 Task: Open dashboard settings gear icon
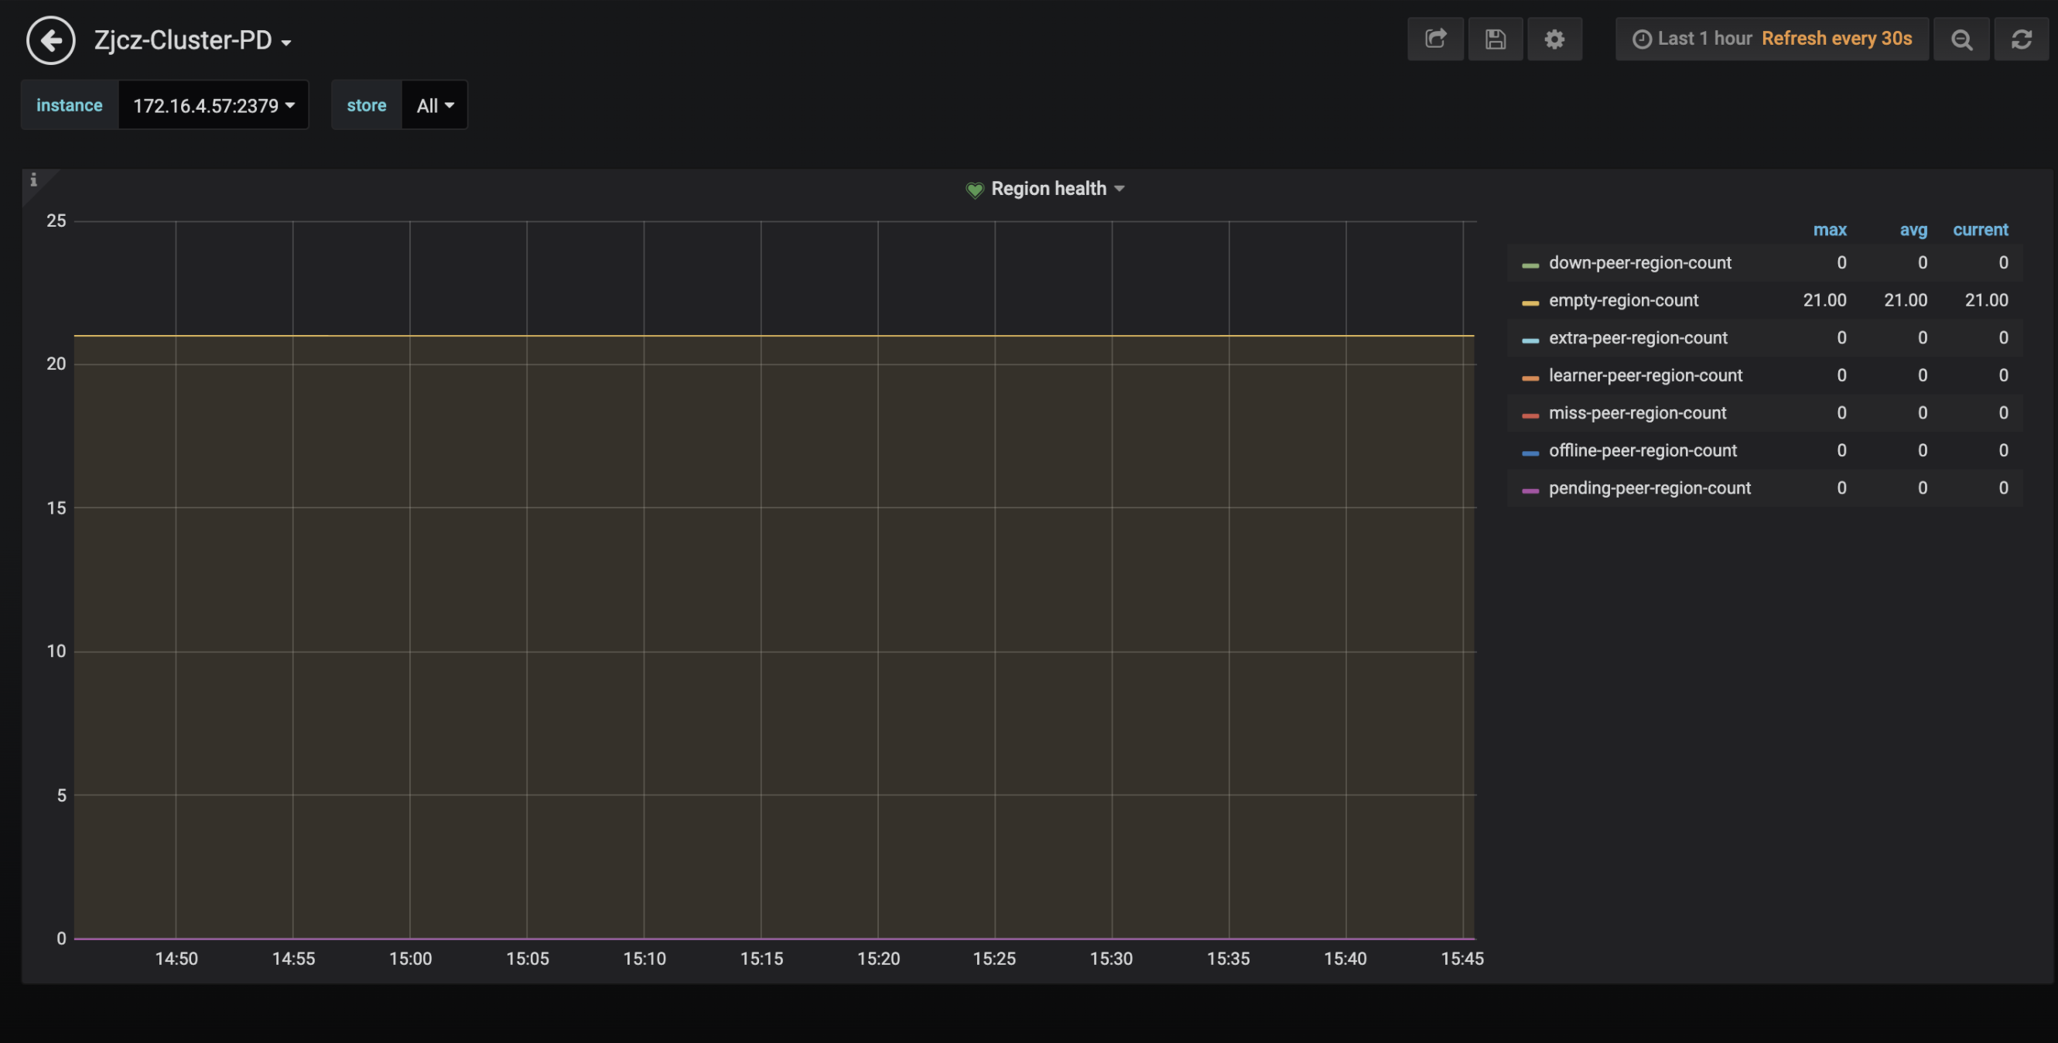click(x=1554, y=39)
